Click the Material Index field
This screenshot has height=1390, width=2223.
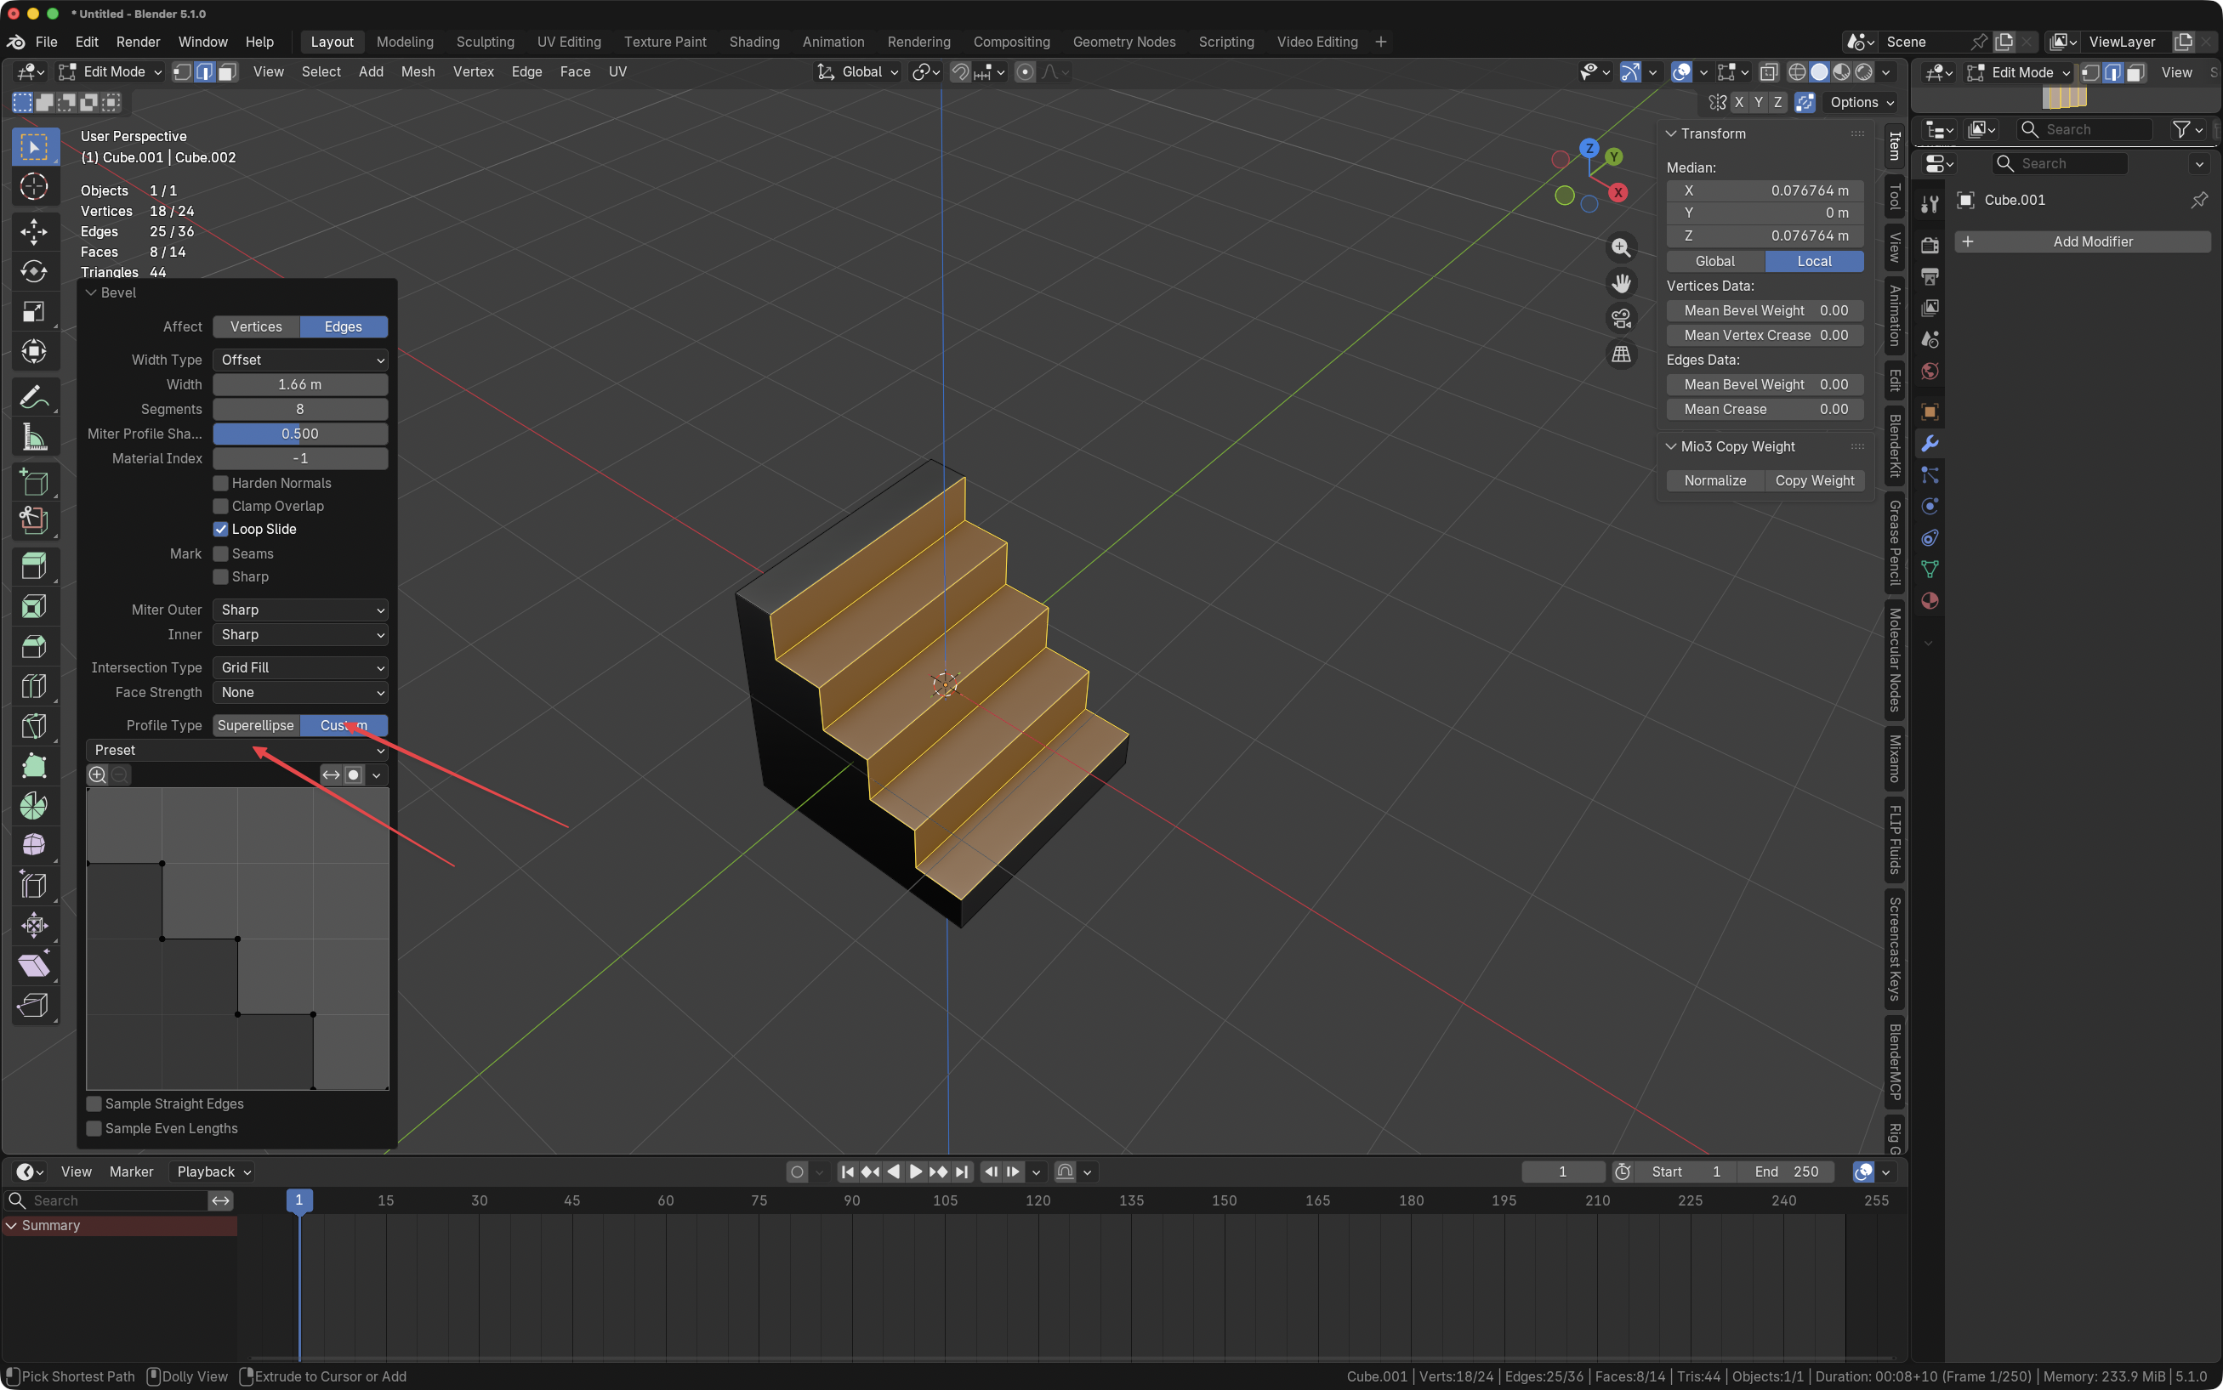pyautogui.click(x=301, y=460)
